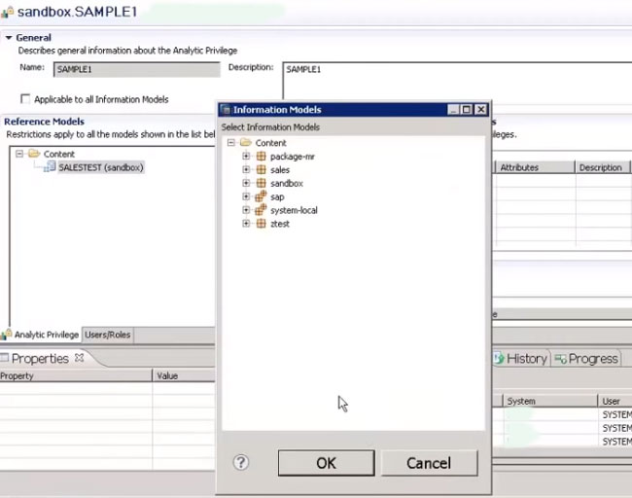Collapse Content node in Reference Models tree
Viewport: 632px width, 498px height.
[x=19, y=154]
